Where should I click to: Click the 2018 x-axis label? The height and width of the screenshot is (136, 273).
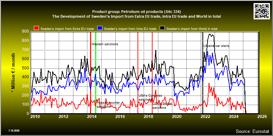tap(149, 117)
